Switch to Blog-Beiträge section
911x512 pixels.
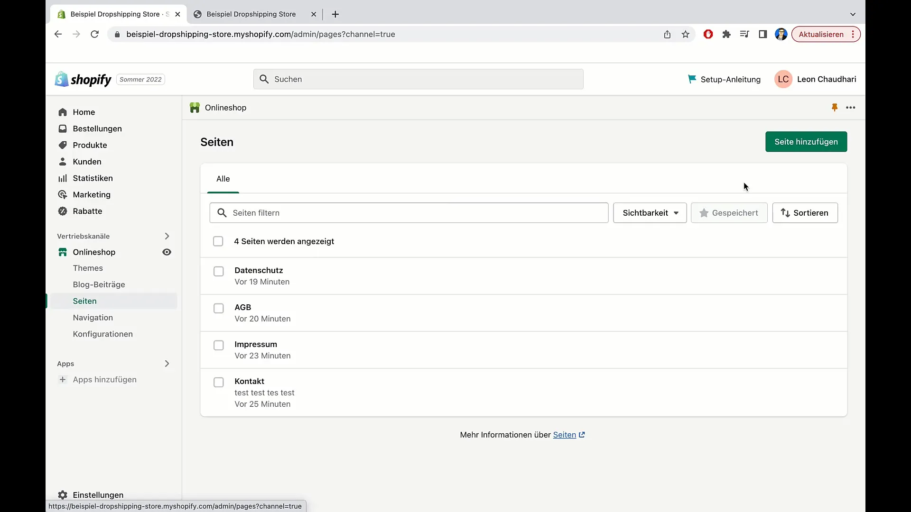tap(99, 284)
